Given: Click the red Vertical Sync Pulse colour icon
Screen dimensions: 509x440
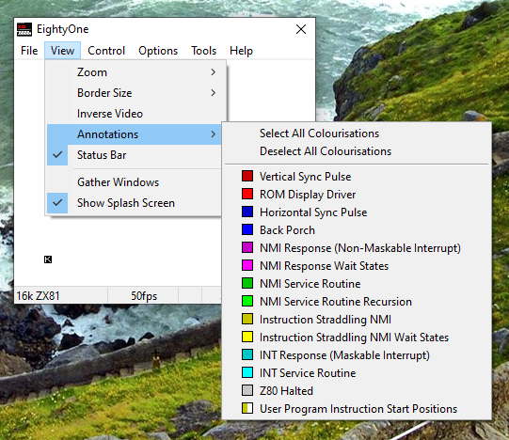Looking at the screenshot, I should 247,176.
